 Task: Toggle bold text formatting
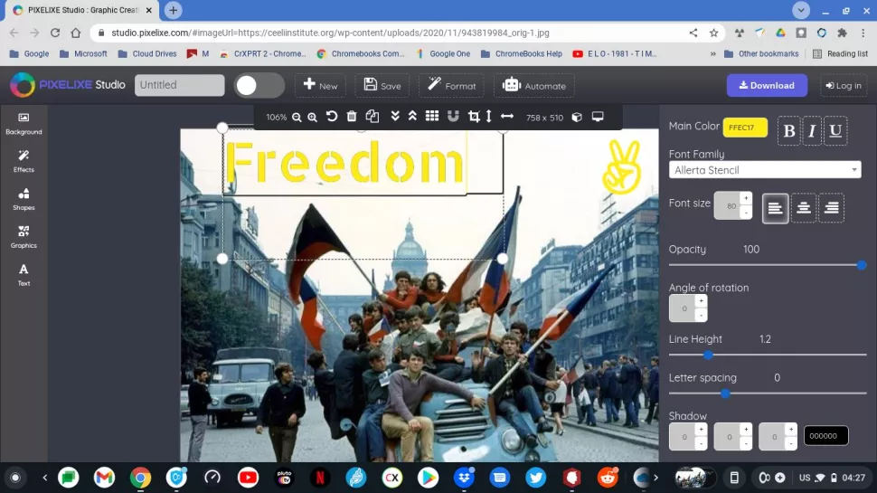(788, 131)
